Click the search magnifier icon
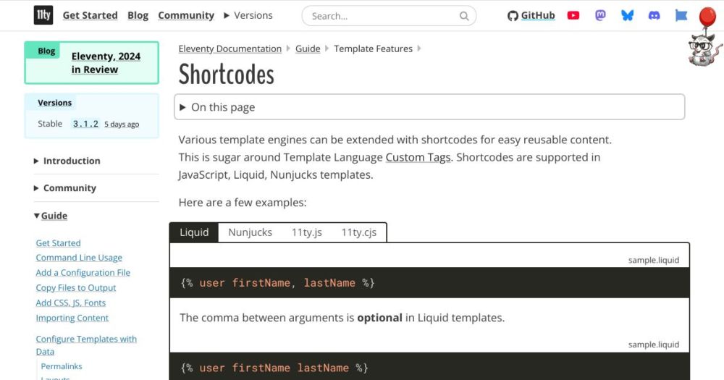 (464, 16)
